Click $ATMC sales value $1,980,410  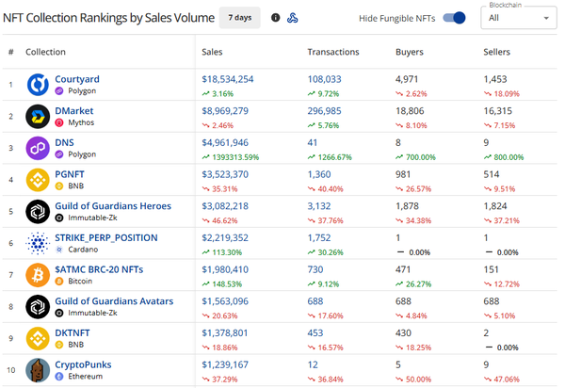tap(225, 269)
